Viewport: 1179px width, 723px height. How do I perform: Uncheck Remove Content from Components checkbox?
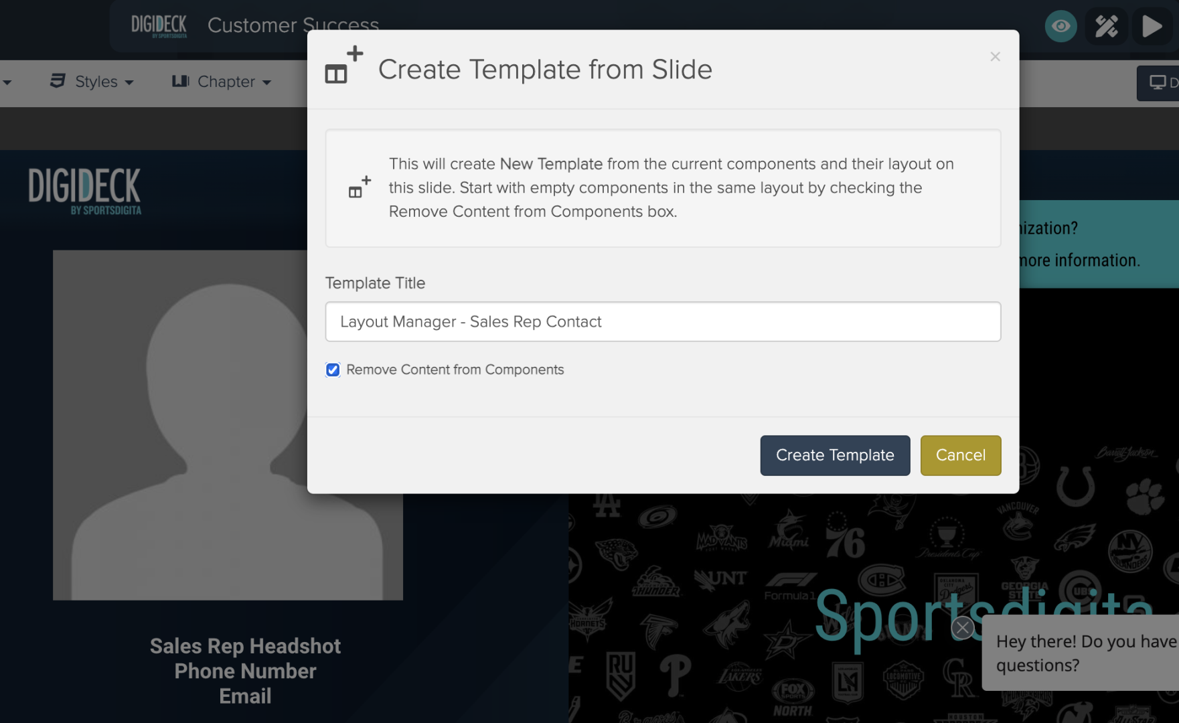pos(333,370)
